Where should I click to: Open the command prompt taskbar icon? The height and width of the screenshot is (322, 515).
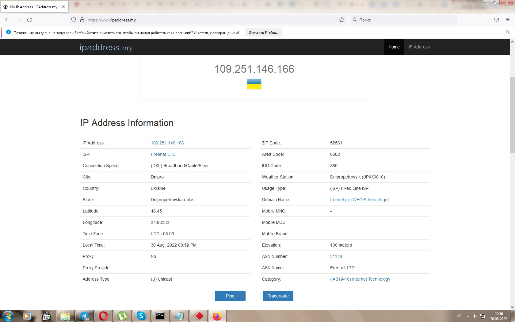coord(160,316)
